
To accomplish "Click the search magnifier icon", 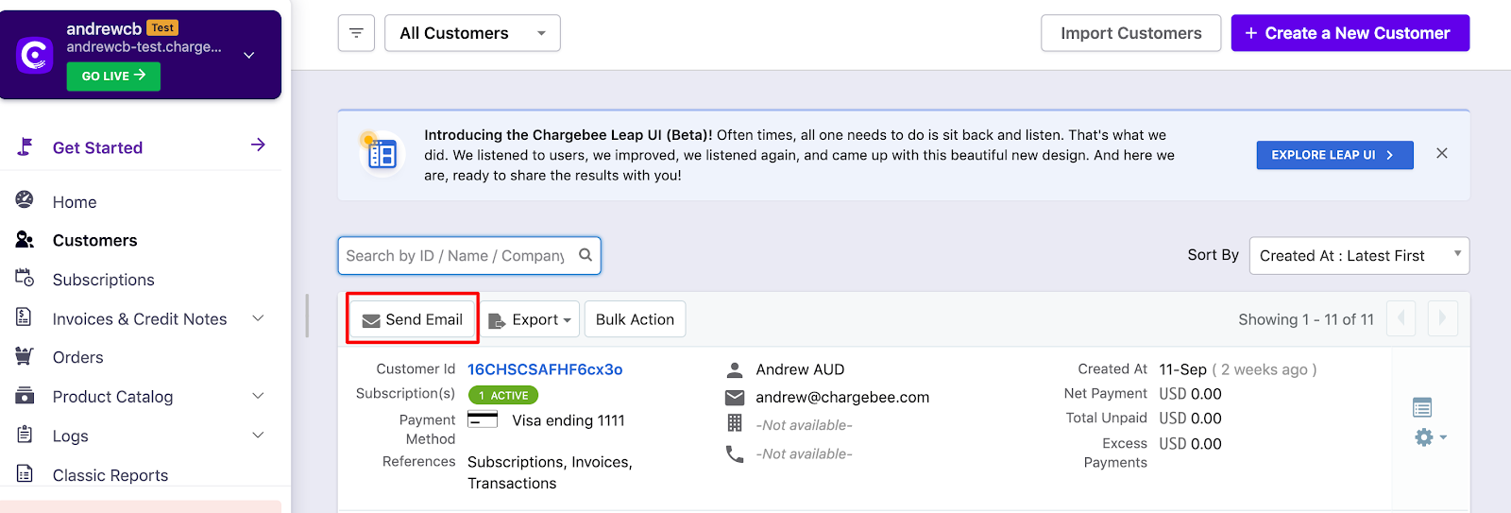I will [x=586, y=255].
